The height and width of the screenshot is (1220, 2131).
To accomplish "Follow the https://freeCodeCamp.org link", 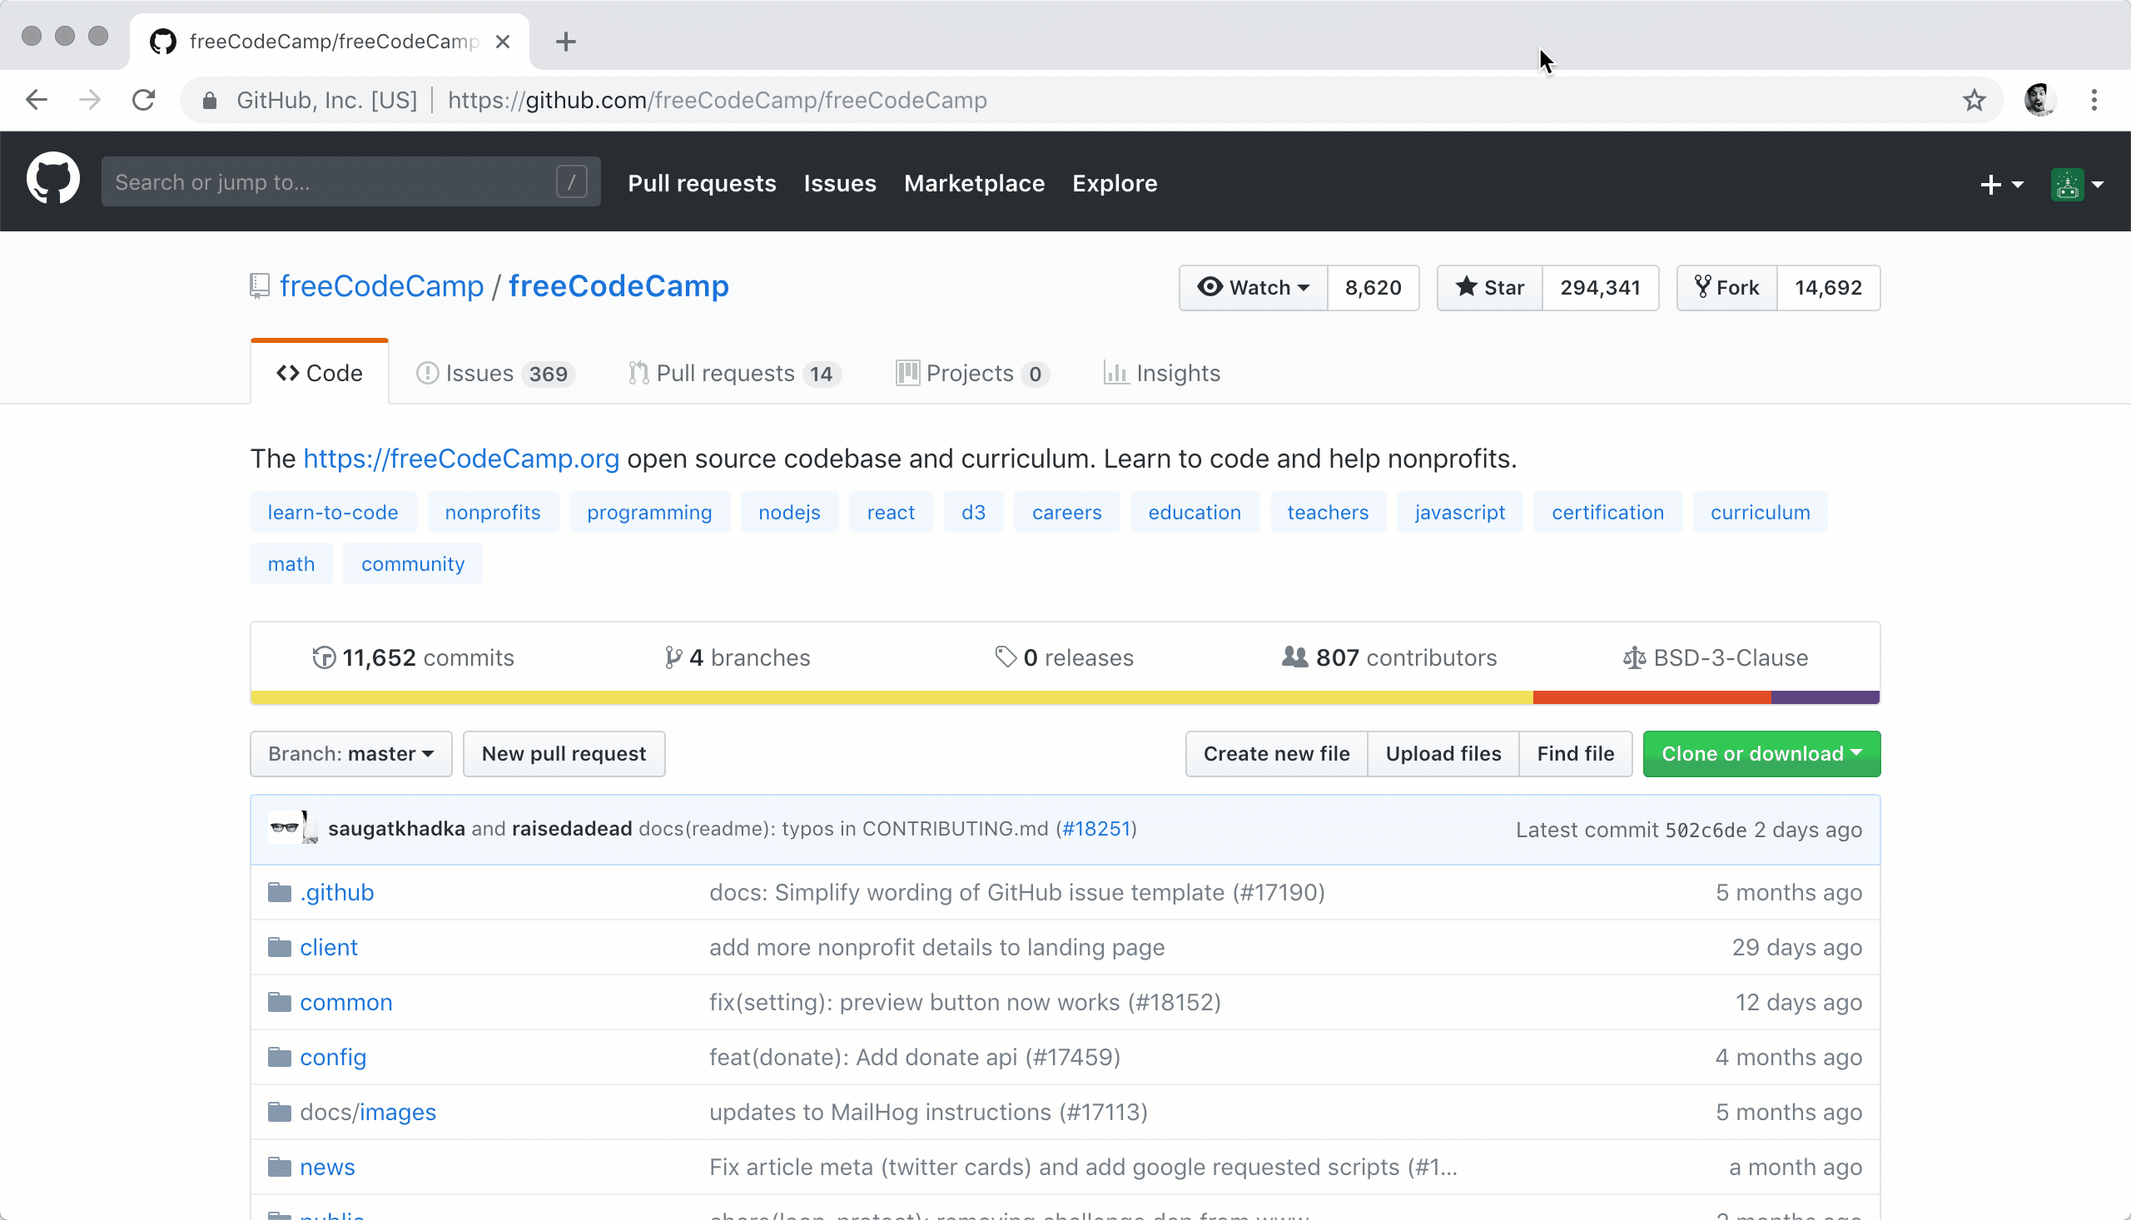I will click(x=460, y=459).
